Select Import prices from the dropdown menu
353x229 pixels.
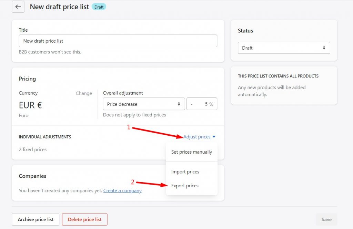pos(185,171)
